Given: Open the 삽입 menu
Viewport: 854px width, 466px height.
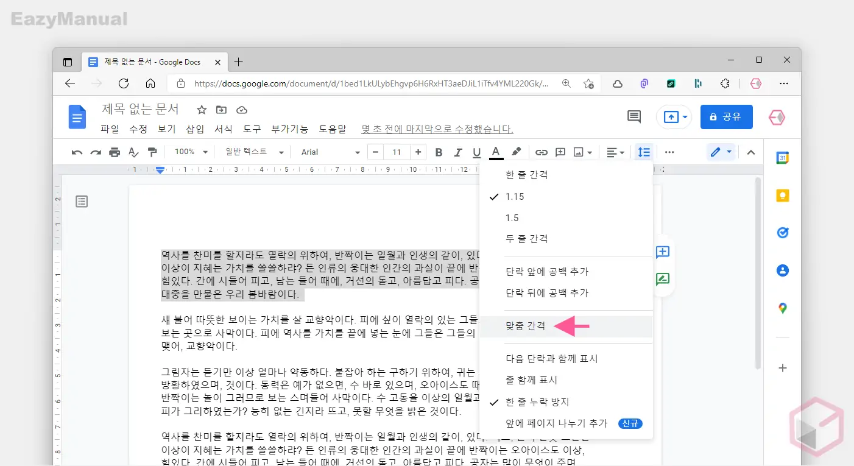Looking at the screenshot, I should (195, 129).
